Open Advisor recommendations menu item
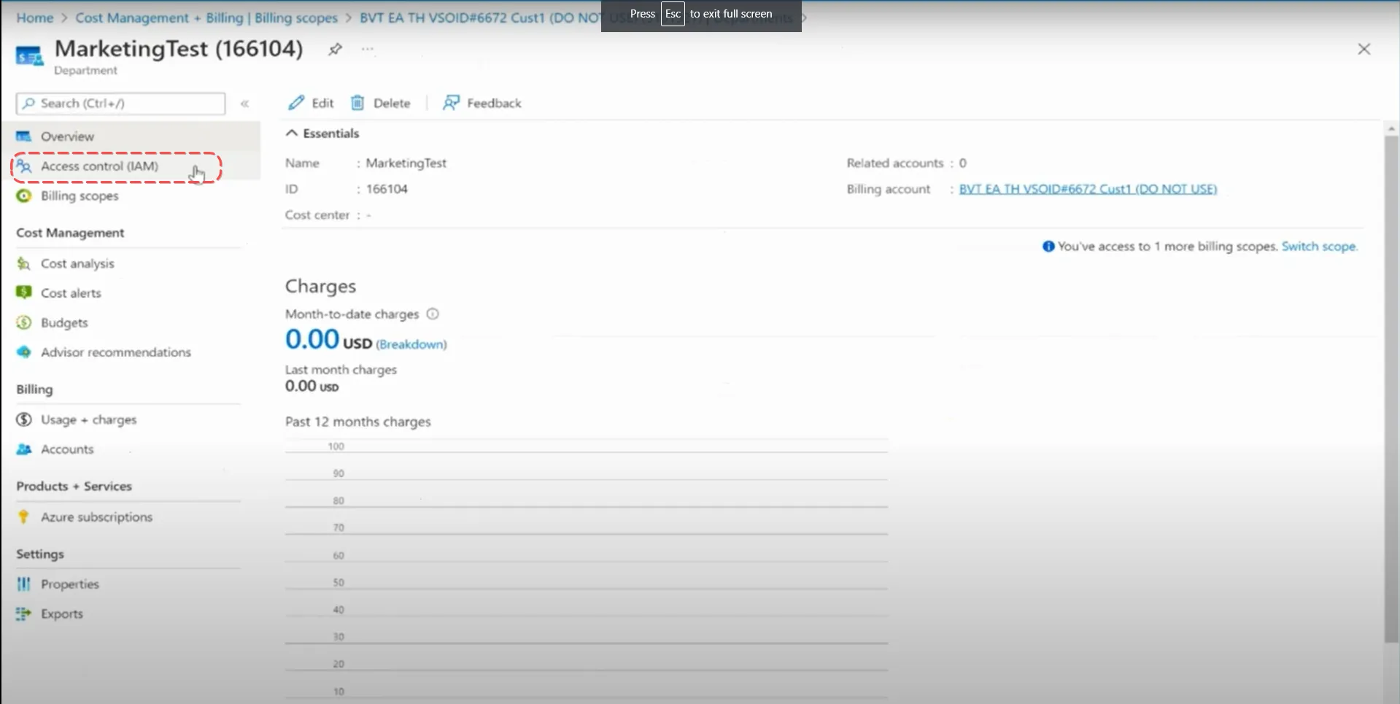 116,352
